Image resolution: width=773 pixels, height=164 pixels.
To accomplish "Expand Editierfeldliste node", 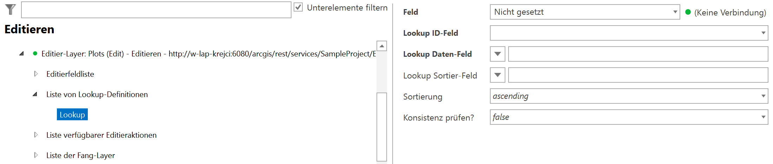I will tap(35, 74).
